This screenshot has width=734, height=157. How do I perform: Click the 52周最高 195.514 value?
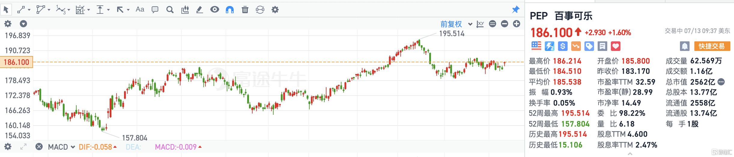575,113
